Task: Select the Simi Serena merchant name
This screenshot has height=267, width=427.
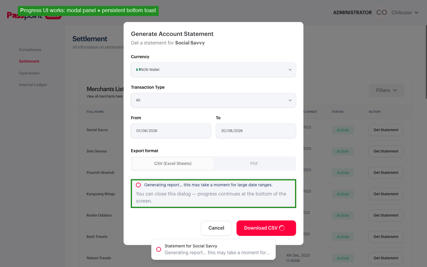Action: coord(97,151)
